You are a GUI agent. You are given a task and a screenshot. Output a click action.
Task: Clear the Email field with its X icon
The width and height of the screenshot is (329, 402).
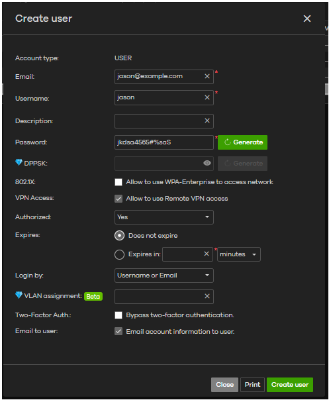(207, 76)
